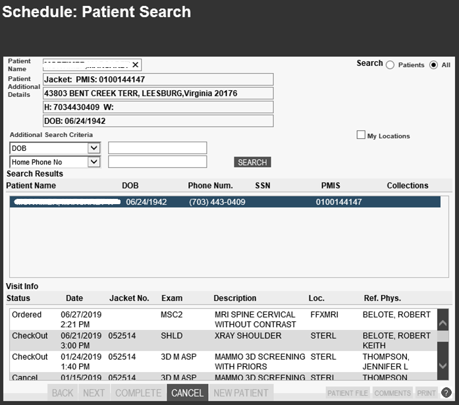This screenshot has height=405, width=459.
Task: Open the Home Phone No dropdown
Action: click(x=94, y=161)
